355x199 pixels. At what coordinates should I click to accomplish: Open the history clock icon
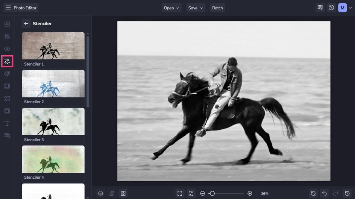(x=347, y=193)
